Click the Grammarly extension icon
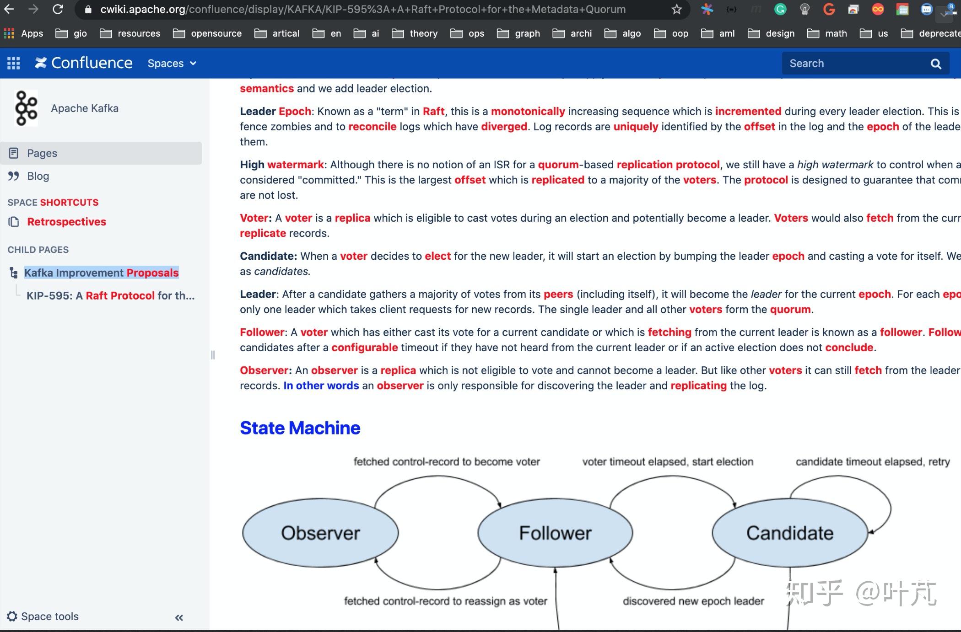961x632 pixels. pyautogui.click(x=780, y=9)
